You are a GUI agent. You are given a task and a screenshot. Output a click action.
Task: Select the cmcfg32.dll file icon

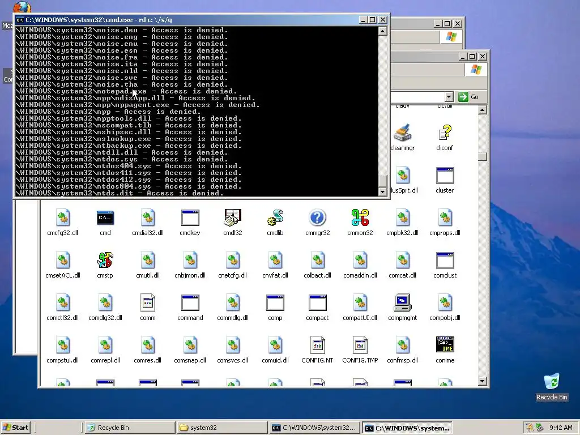pos(62,218)
